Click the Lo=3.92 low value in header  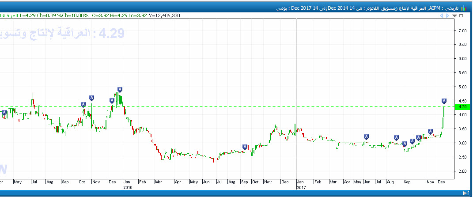[137, 15]
